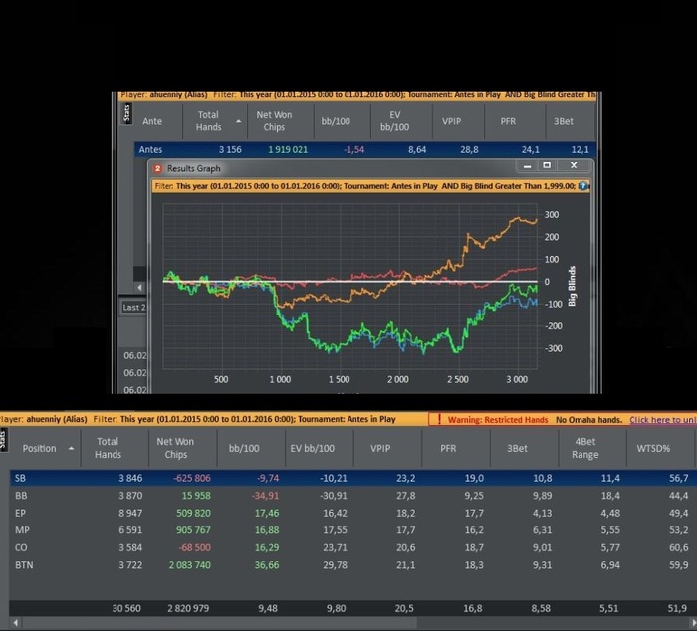Select the BTN position row
Image resolution: width=697 pixels, height=631 pixels.
pos(352,565)
